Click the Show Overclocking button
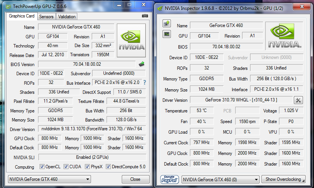The width and height of the screenshot is (314, 188). [x=283, y=179]
